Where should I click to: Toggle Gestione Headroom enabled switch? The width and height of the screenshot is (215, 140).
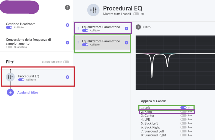[9, 27]
